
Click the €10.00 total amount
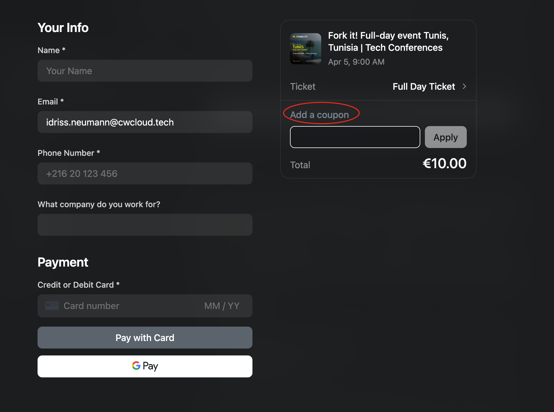(444, 164)
